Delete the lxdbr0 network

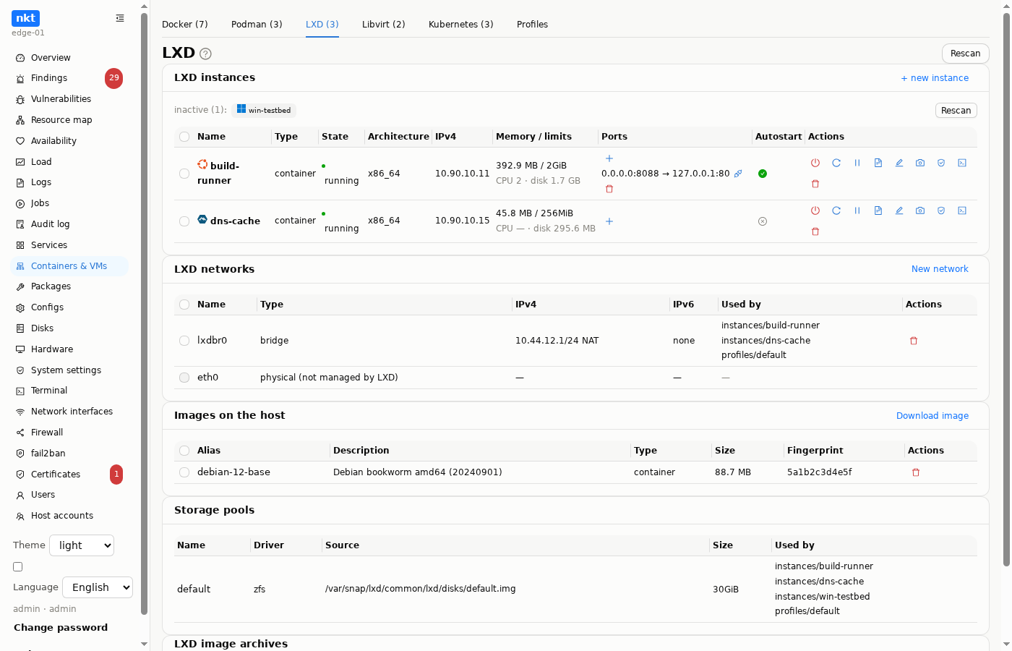914,341
